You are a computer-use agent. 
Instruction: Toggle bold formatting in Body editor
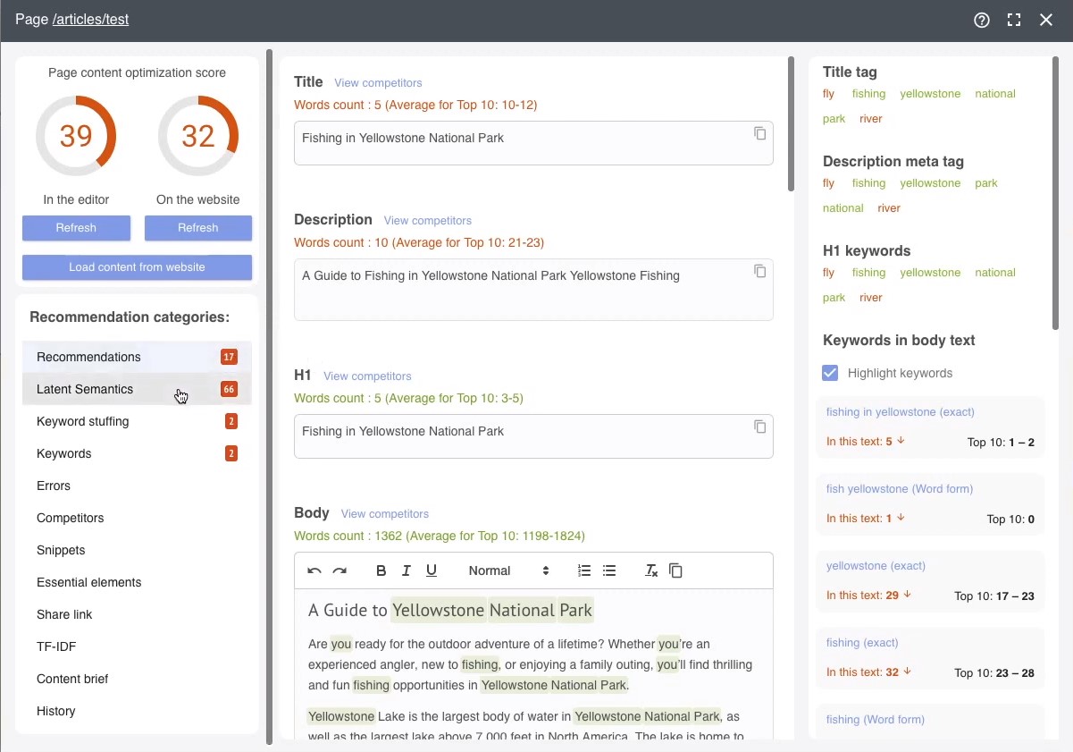[x=381, y=570]
